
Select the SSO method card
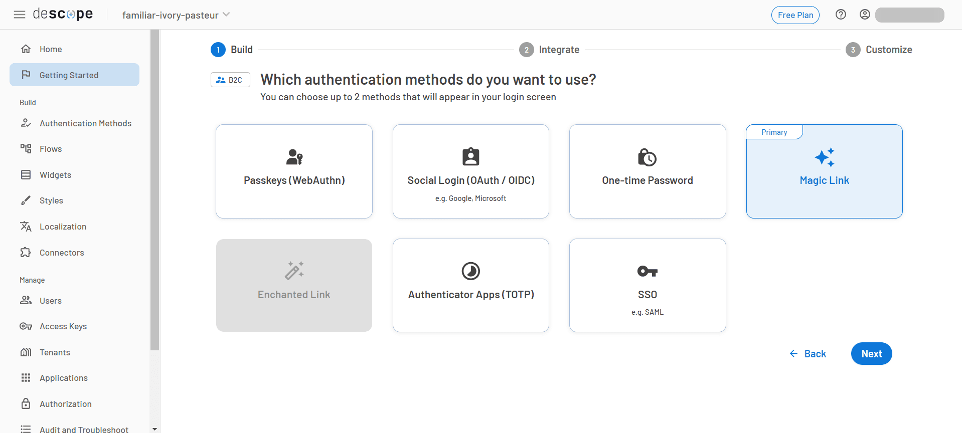coord(648,285)
